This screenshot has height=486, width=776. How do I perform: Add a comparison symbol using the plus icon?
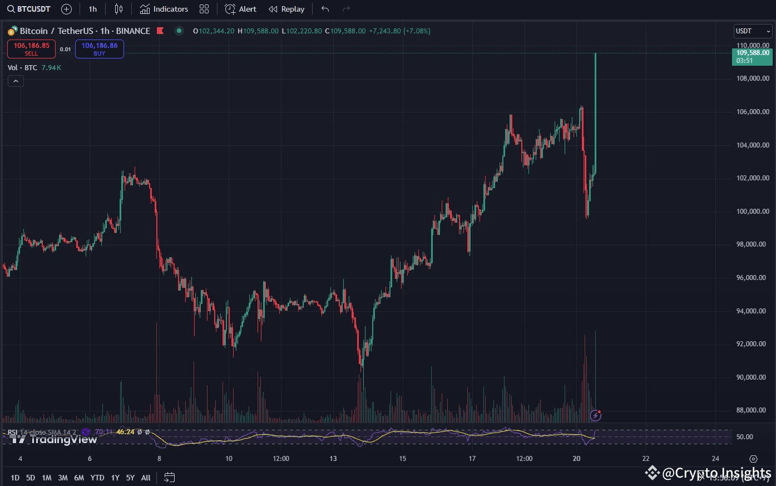[x=66, y=9]
